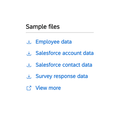This screenshot has height=114, width=114.
Task: Click the download icon beside Employee data
Action: pos(29,42)
